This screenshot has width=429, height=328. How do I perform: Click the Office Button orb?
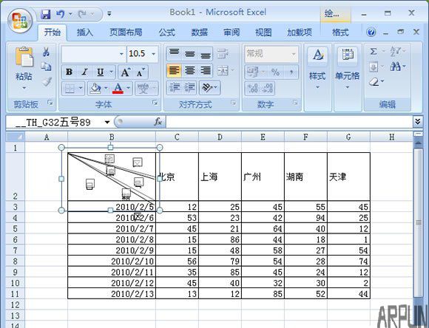tap(20, 21)
